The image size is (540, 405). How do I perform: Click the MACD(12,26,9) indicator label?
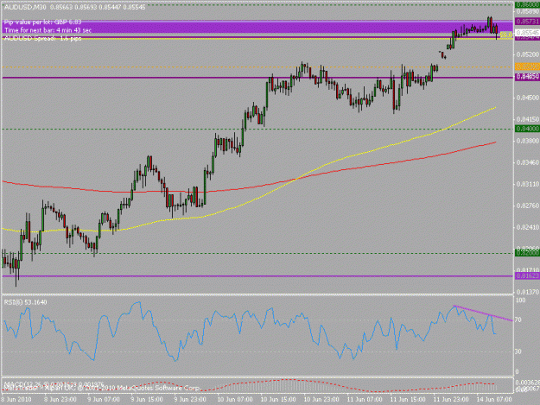(54, 384)
